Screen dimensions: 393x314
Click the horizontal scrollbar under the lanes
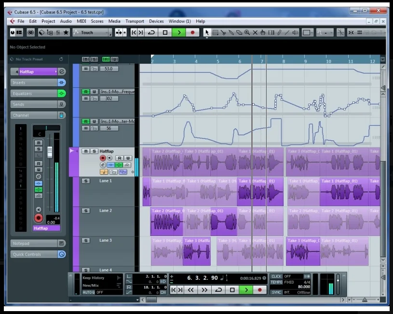pos(243,300)
